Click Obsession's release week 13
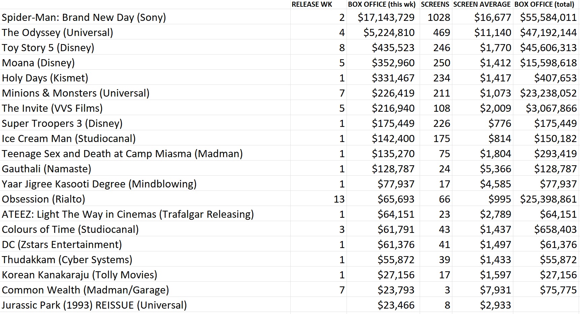This screenshot has height=314, width=580. (x=339, y=199)
